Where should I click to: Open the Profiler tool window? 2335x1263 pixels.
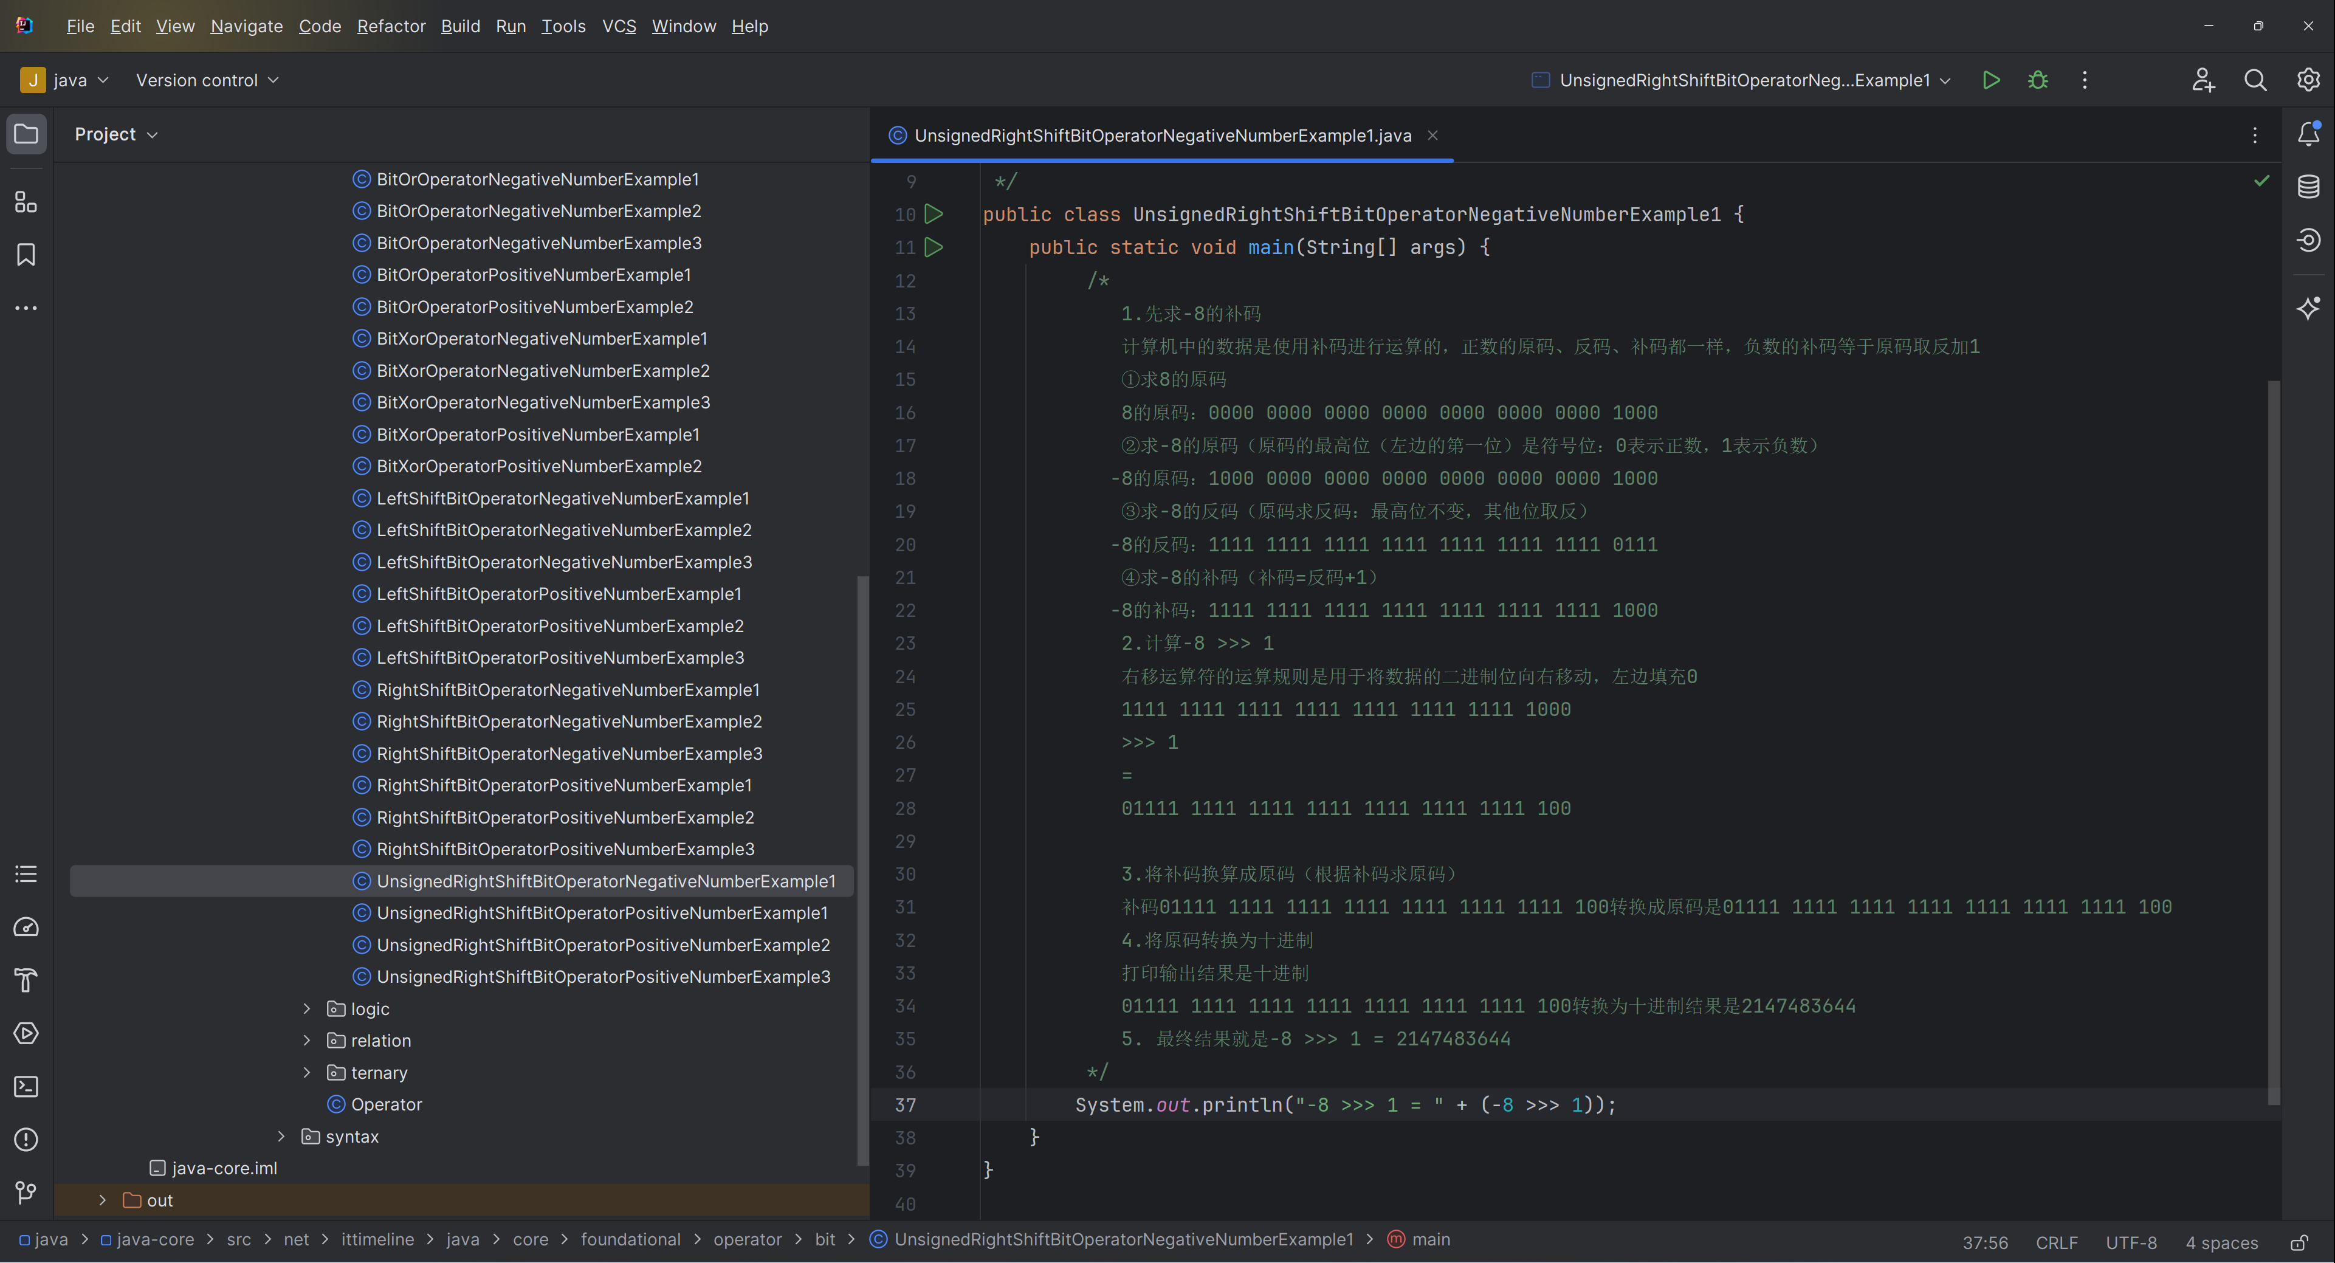(26, 927)
